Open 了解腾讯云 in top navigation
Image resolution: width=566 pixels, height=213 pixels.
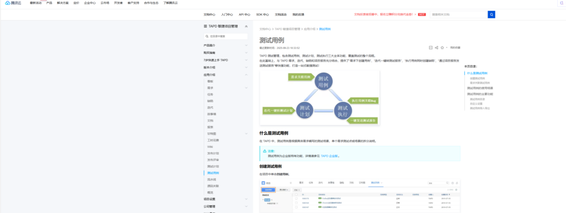tap(170, 3)
